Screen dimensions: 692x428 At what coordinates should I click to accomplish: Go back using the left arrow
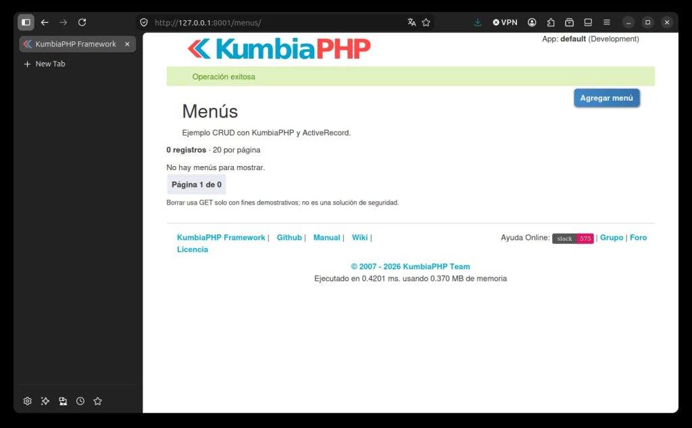[x=45, y=22]
